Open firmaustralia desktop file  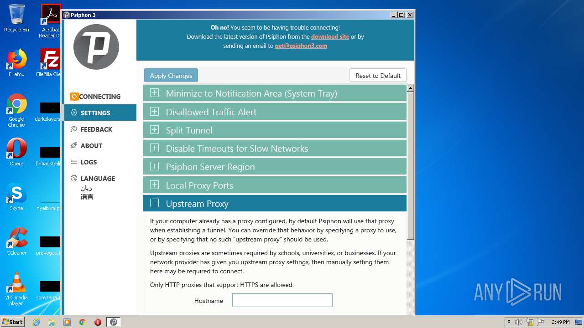click(48, 156)
